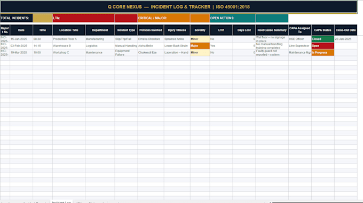The width and height of the screenshot is (363, 203).
Task: Select the Wet floor root cause cell
Action: coord(272,39)
